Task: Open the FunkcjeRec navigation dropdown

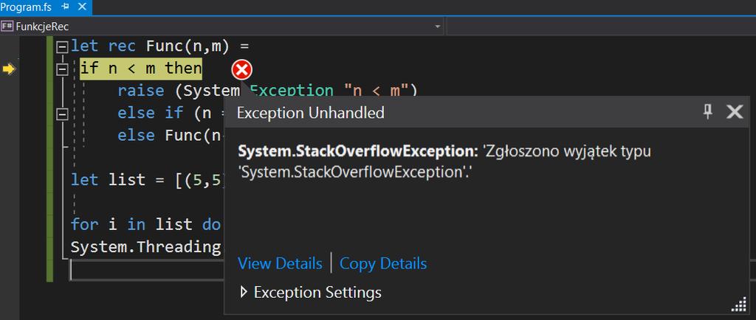Action: point(221,27)
